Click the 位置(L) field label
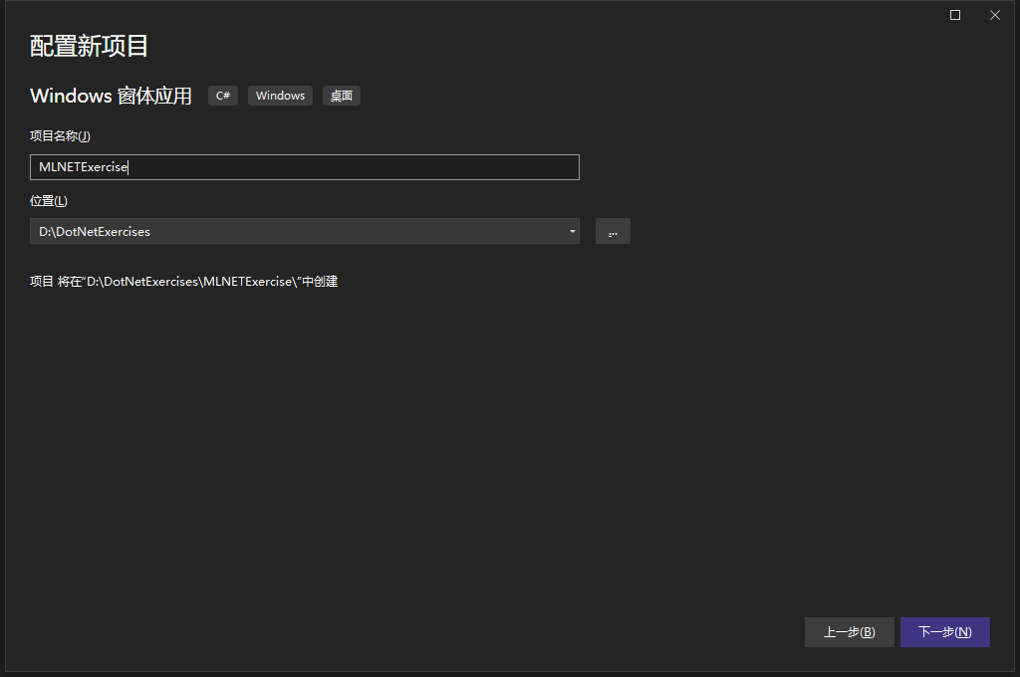The height and width of the screenshot is (677, 1020). 48,200
